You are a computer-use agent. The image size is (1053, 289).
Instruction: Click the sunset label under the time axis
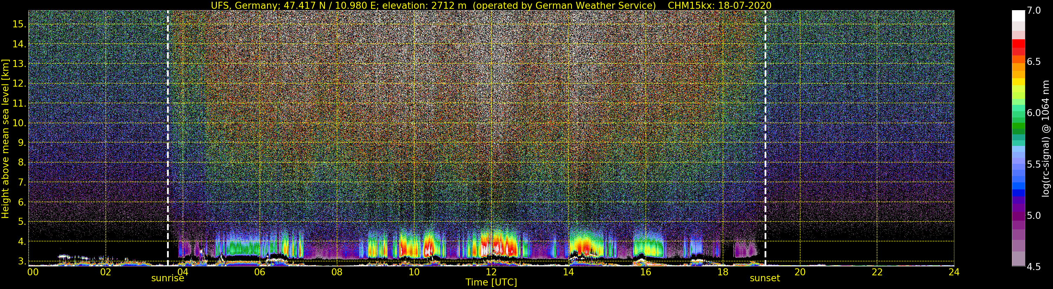point(765,278)
